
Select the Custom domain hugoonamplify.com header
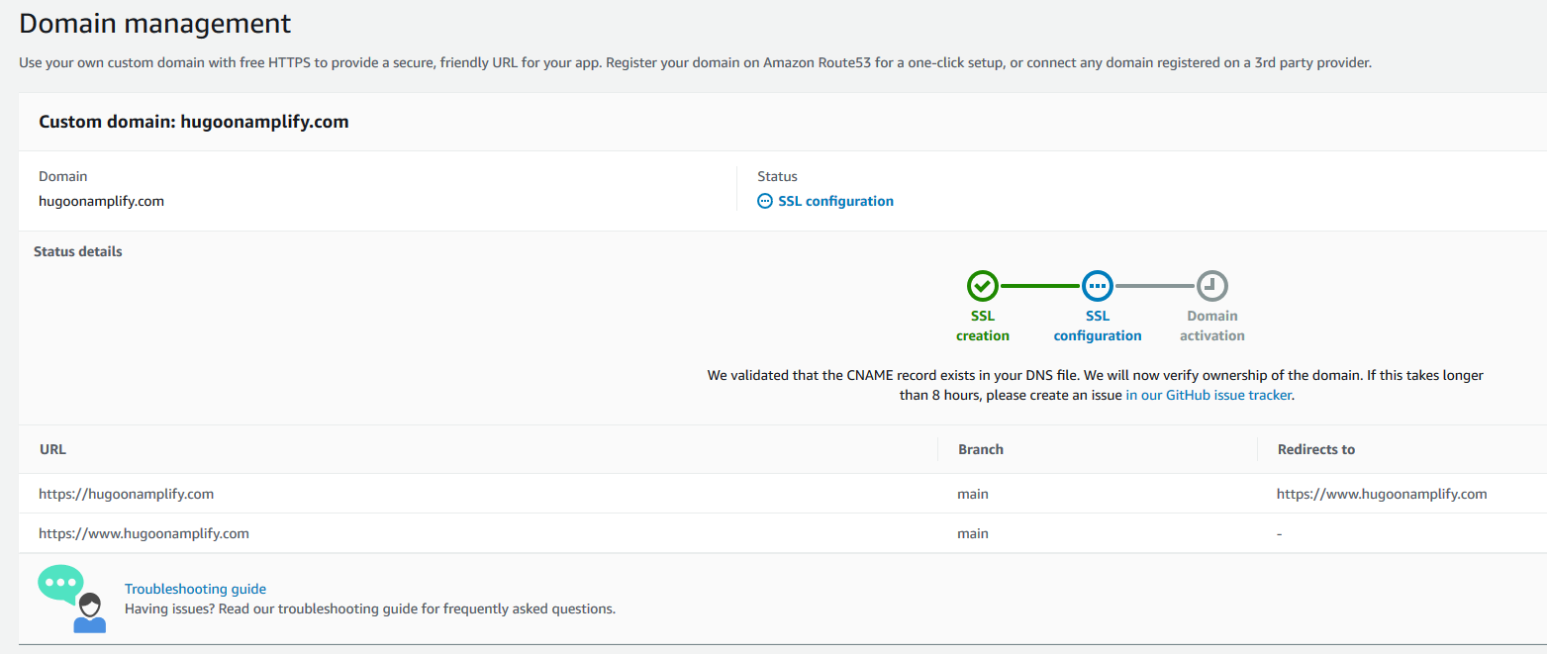[193, 121]
